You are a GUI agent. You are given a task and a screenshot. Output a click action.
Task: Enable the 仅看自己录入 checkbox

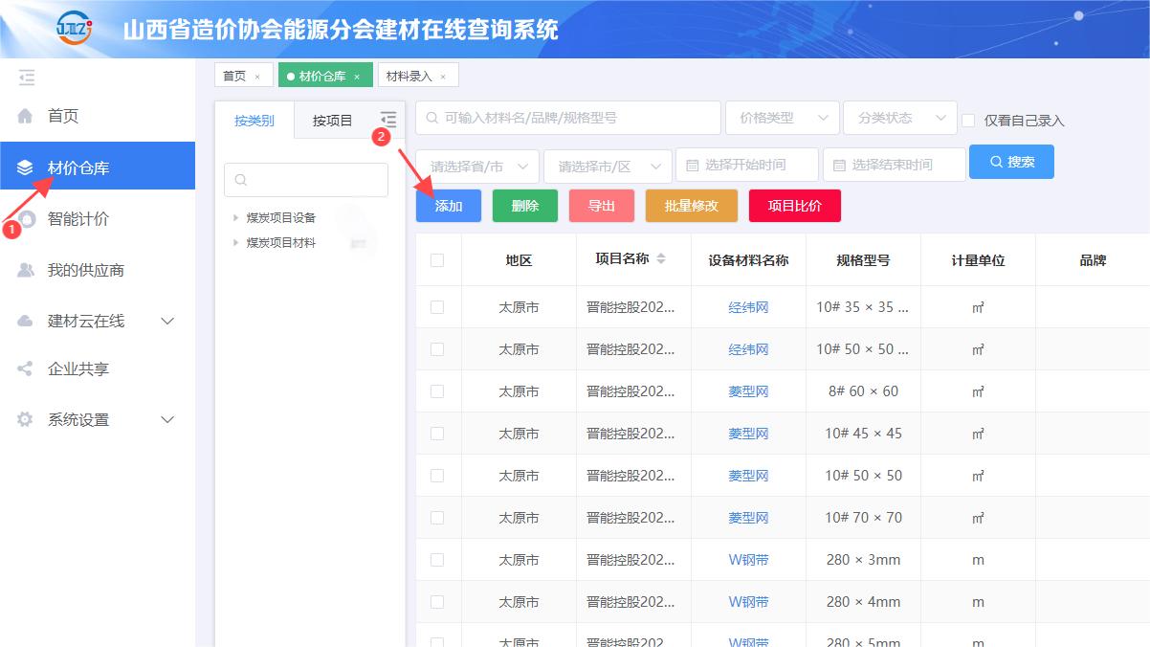(x=968, y=121)
